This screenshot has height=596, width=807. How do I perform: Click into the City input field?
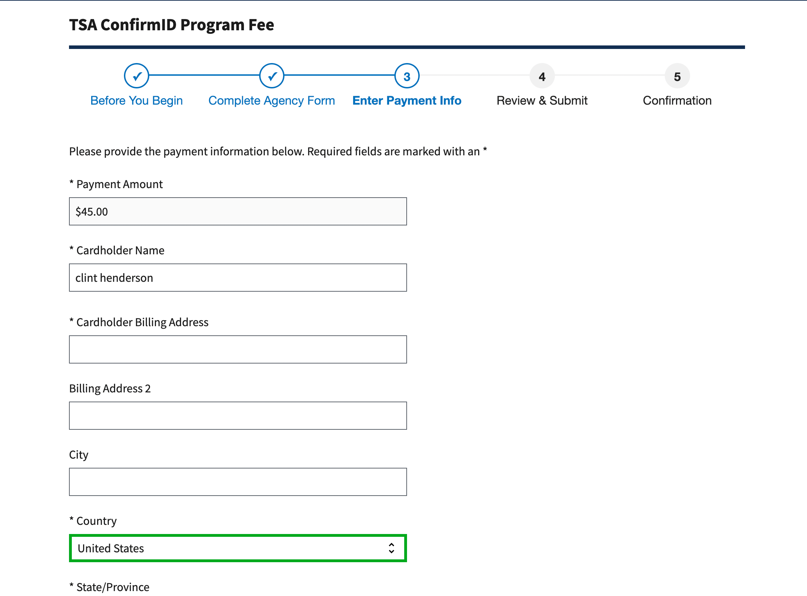click(x=238, y=482)
